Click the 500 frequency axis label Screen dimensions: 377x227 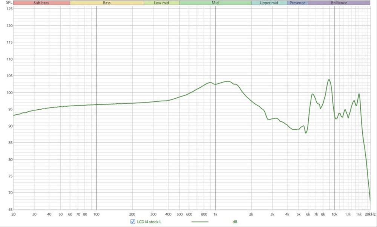pos(179,214)
